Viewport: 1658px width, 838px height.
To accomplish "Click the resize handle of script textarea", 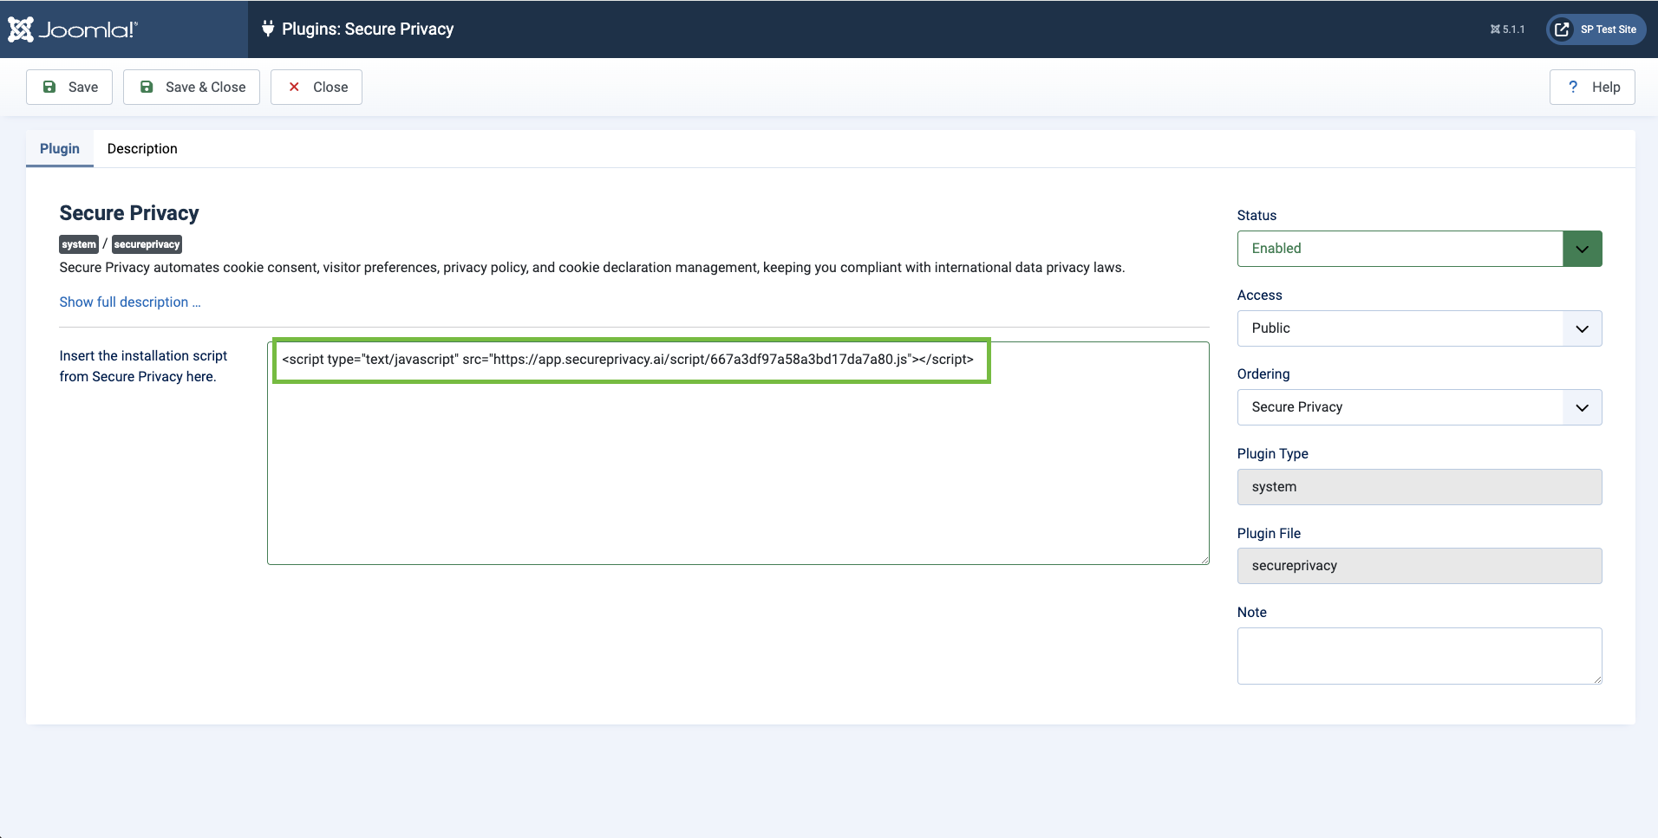I will pyautogui.click(x=1204, y=560).
